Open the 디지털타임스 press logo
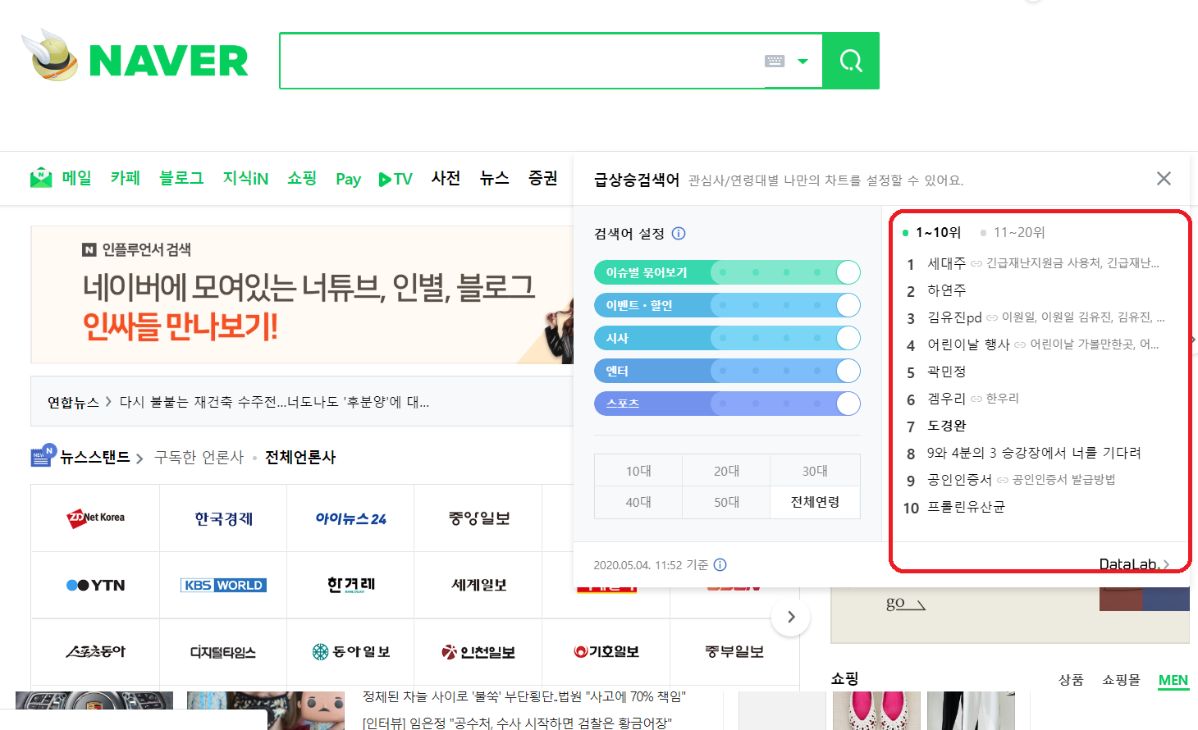Screen dimensions: 1198x730 223,652
